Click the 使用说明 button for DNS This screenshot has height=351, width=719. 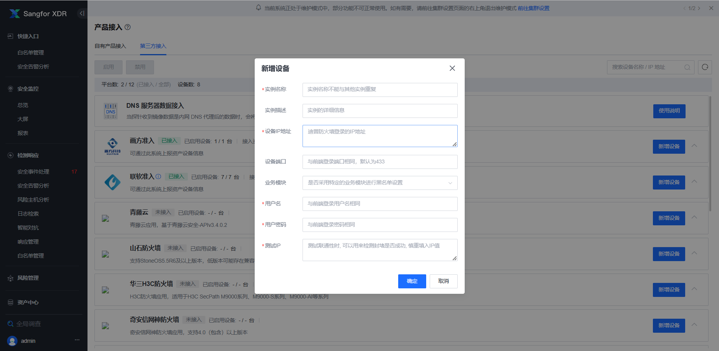click(x=669, y=111)
